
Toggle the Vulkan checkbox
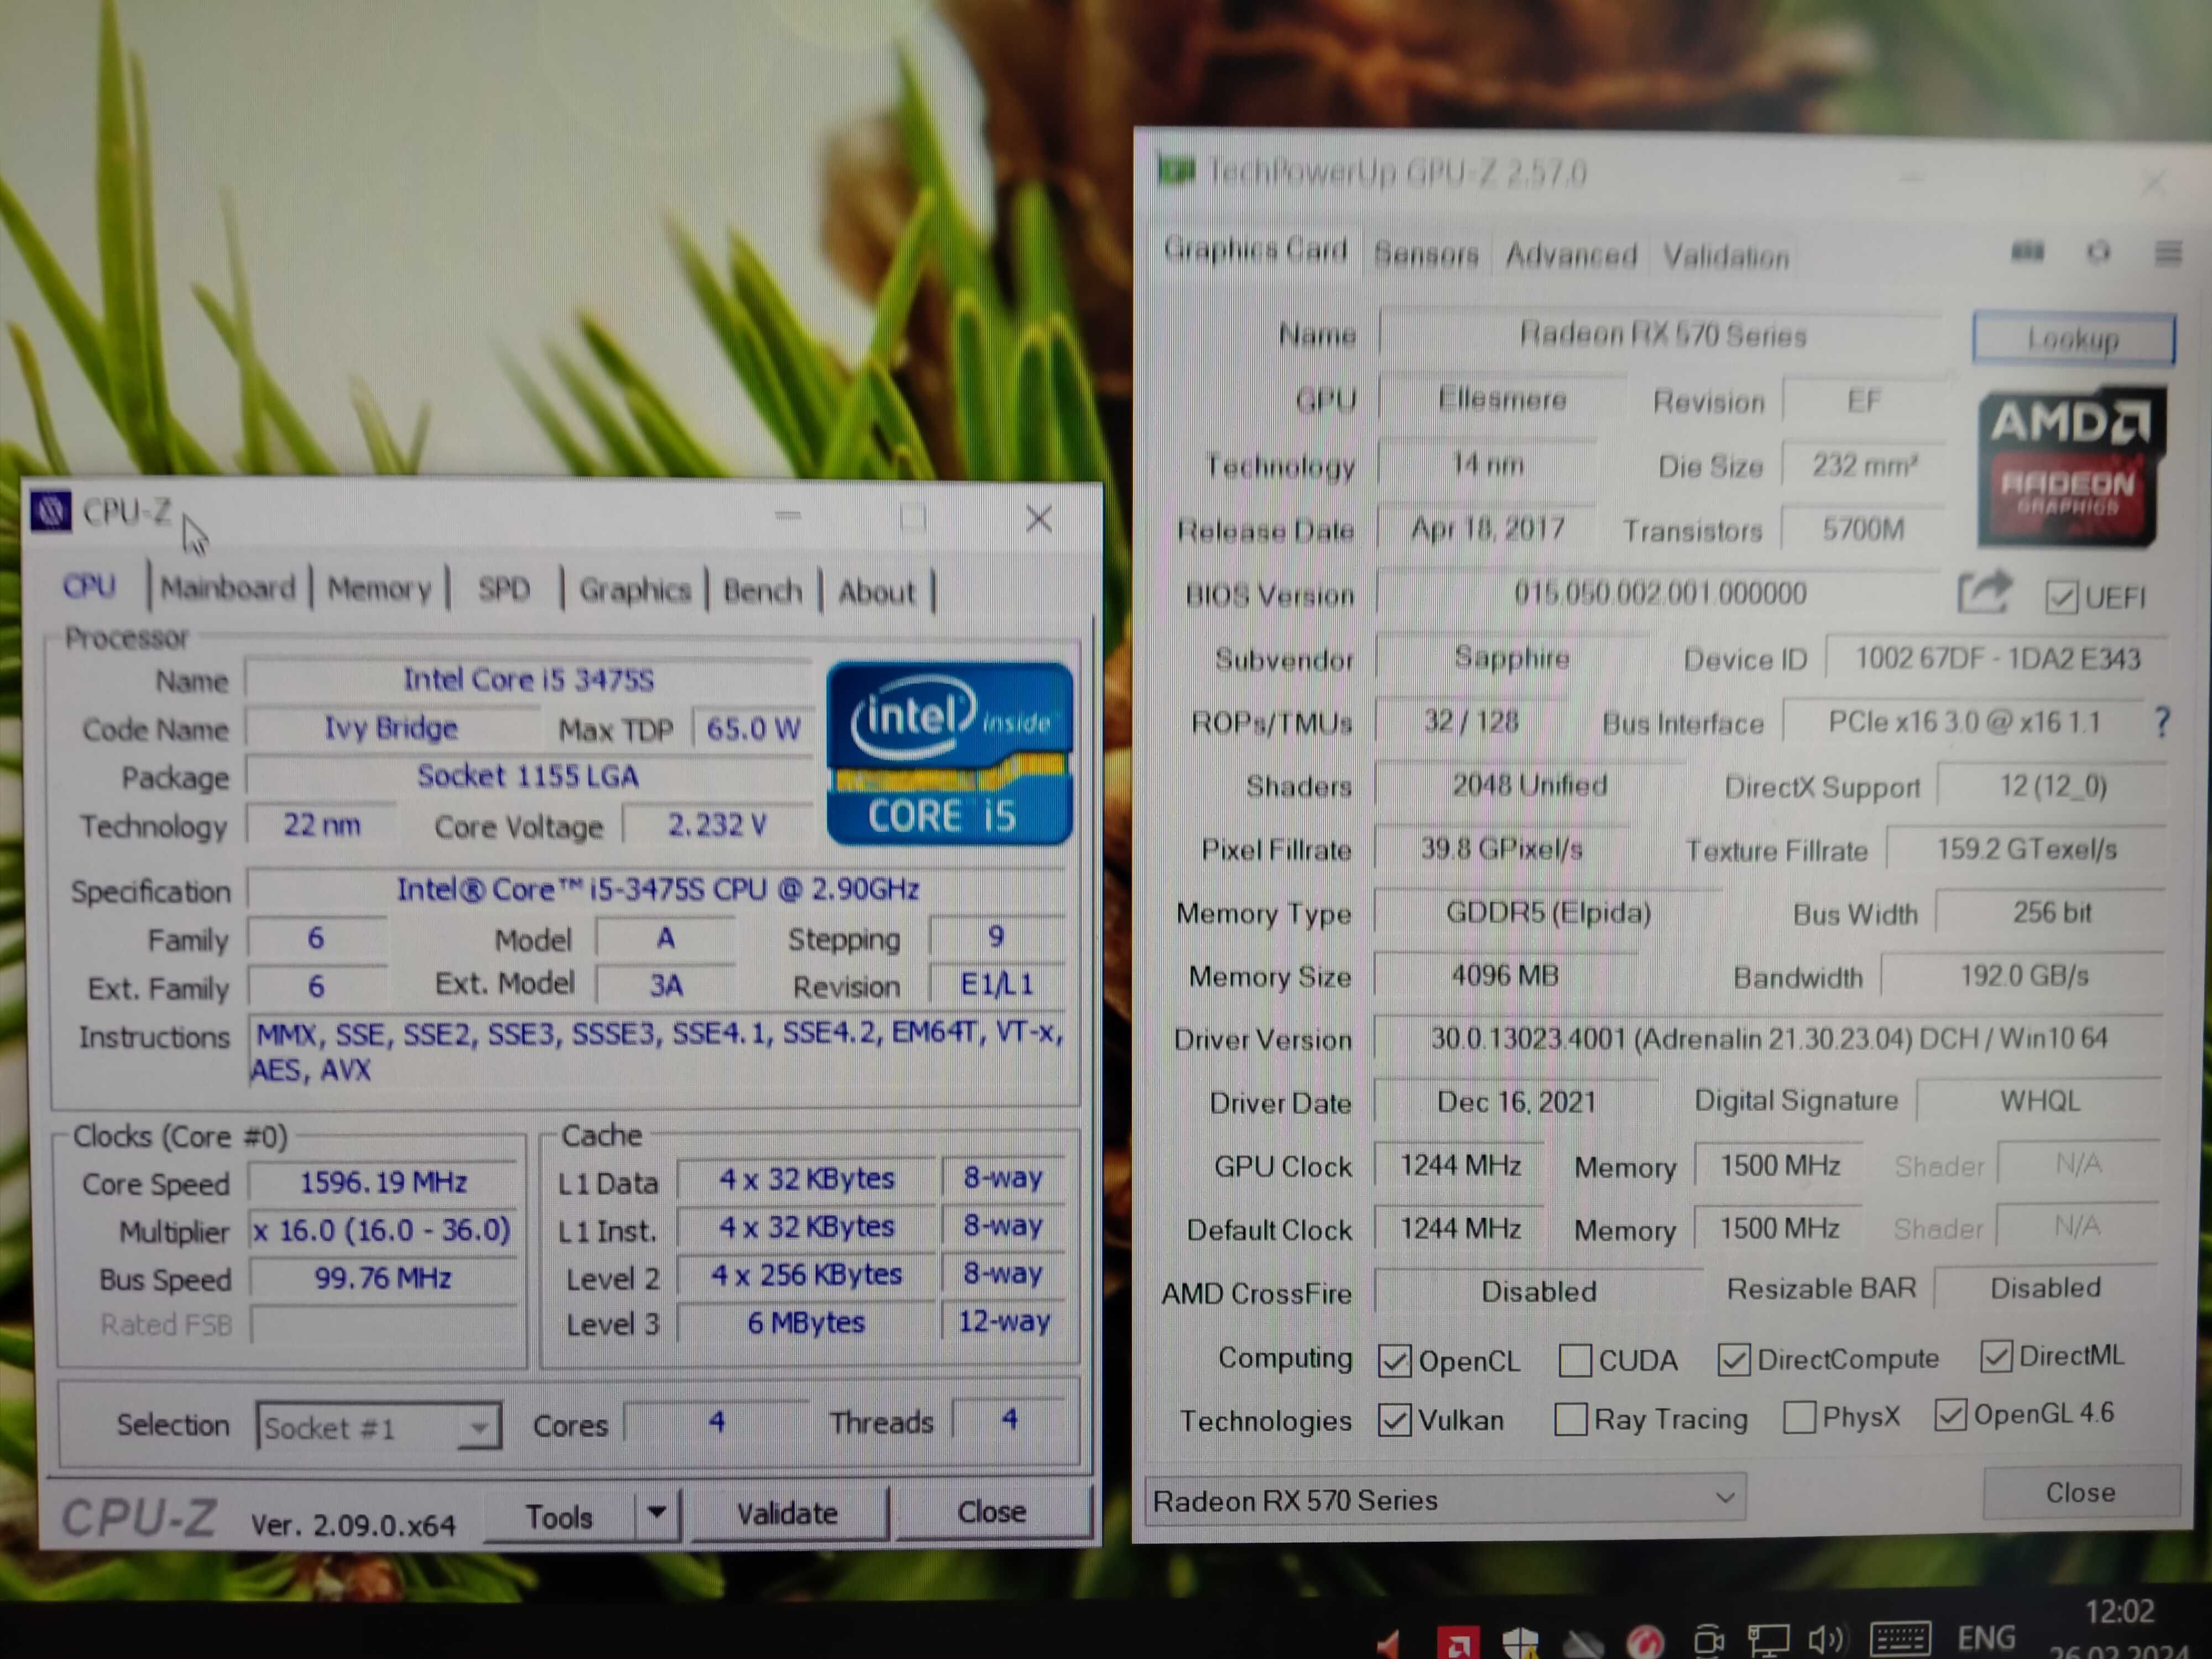coord(1394,1420)
